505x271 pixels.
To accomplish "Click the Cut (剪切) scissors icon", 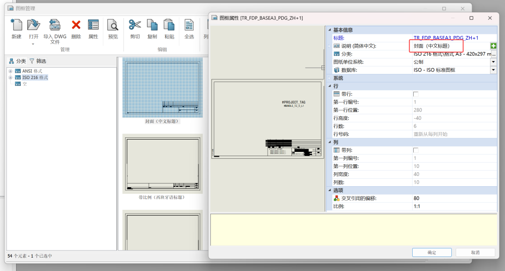I will pos(135,25).
